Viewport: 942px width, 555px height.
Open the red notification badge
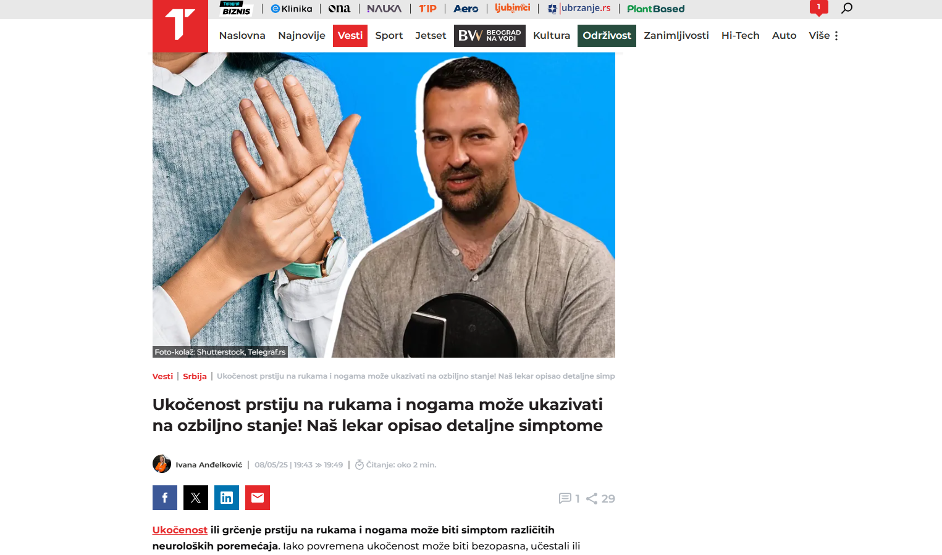pos(818,8)
